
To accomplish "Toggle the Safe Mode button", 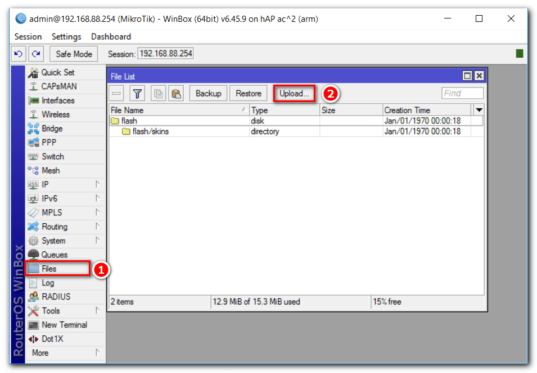I will 74,54.
